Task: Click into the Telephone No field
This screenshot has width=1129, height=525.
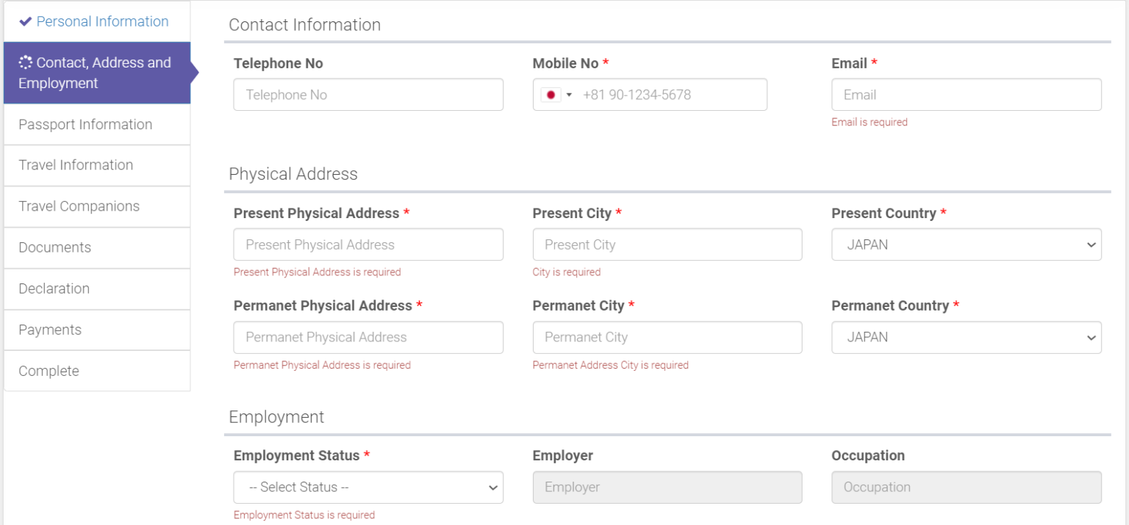Action: [368, 95]
